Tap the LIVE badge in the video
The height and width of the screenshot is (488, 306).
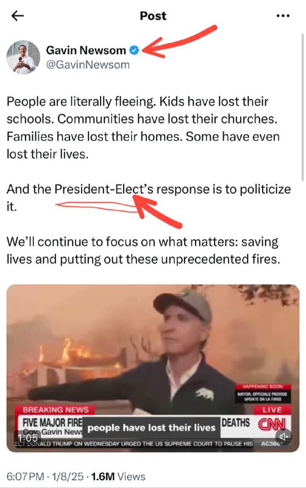[272, 410]
